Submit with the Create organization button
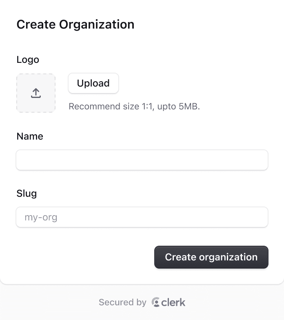Image resolution: width=284 pixels, height=320 pixels. point(211,257)
